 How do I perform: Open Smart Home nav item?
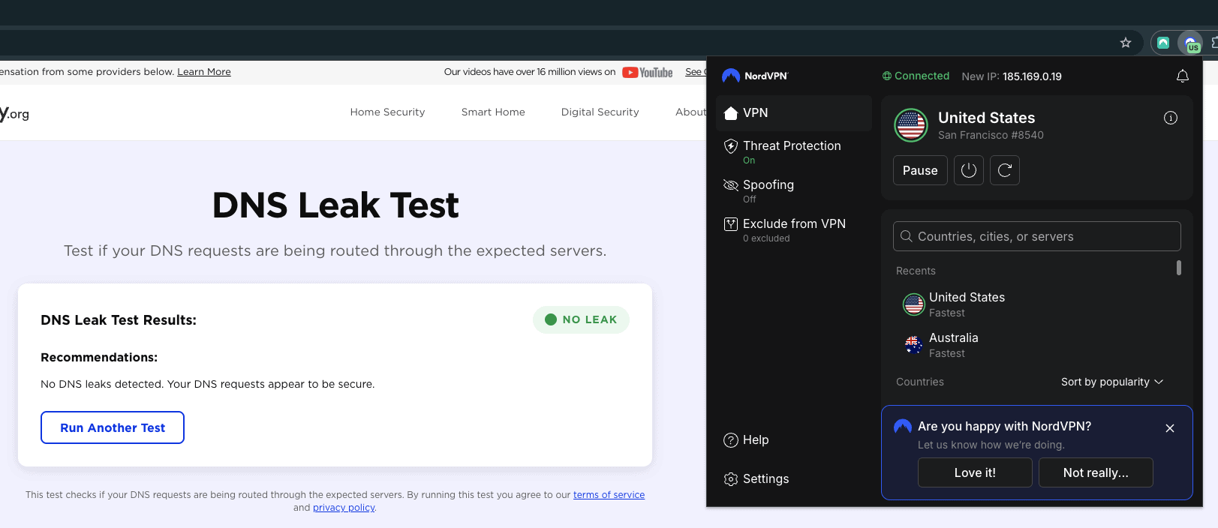click(493, 112)
